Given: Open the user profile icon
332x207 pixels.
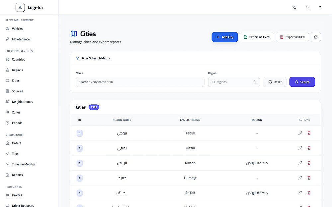Looking at the screenshot, I should (320, 7).
